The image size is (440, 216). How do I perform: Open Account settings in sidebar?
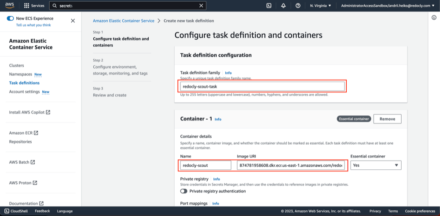(24, 92)
